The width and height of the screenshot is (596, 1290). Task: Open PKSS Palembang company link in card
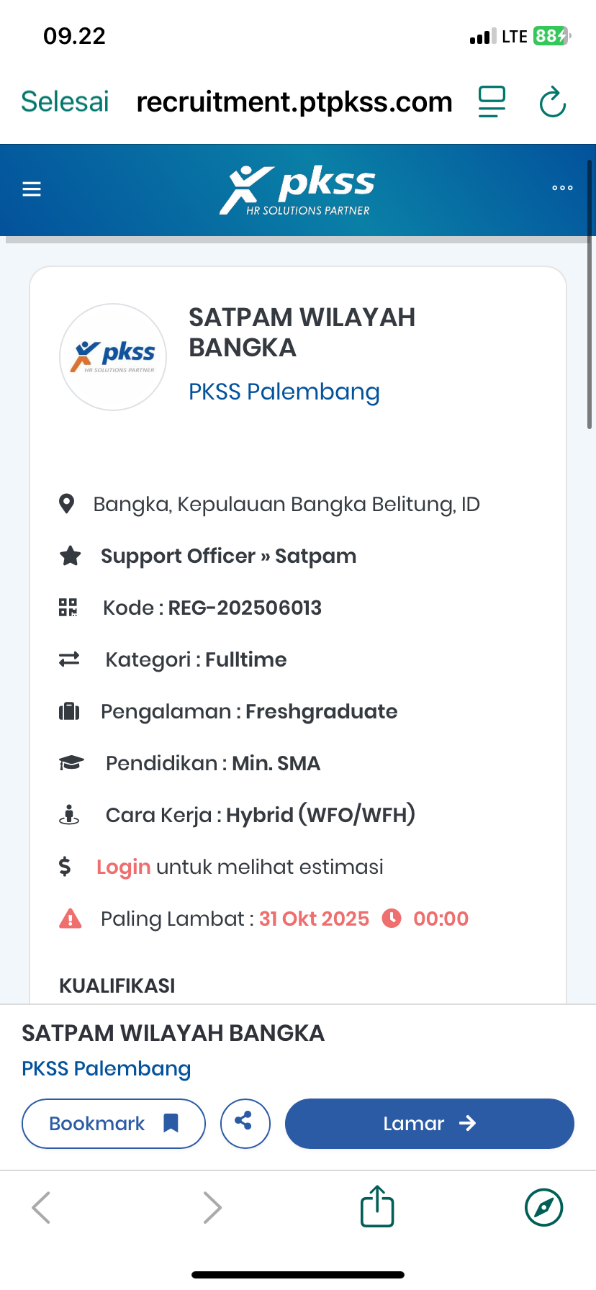click(x=284, y=392)
